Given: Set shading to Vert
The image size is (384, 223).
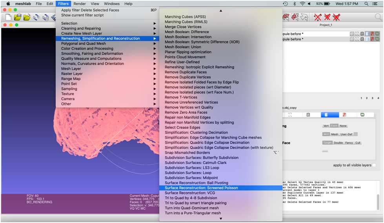Looking at the screenshot, I should [x=326, y=126].
